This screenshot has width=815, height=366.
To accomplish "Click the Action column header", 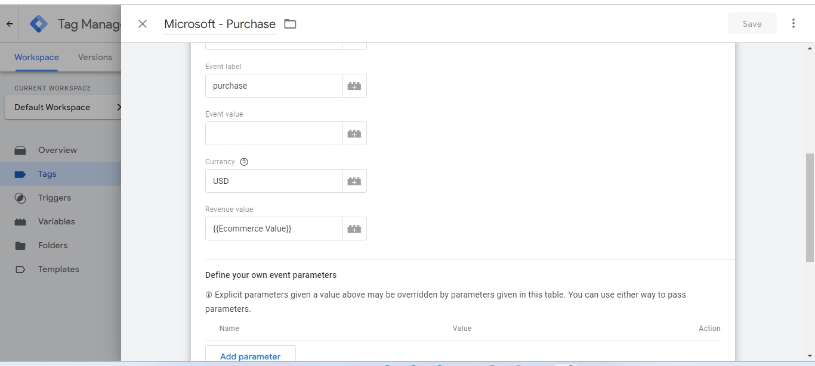I will [709, 329].
